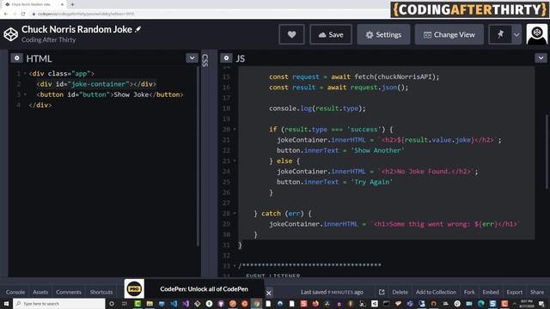Screen dimensions: 550x309
Task: Fork this pen
Action: click(x=469, y=292)
